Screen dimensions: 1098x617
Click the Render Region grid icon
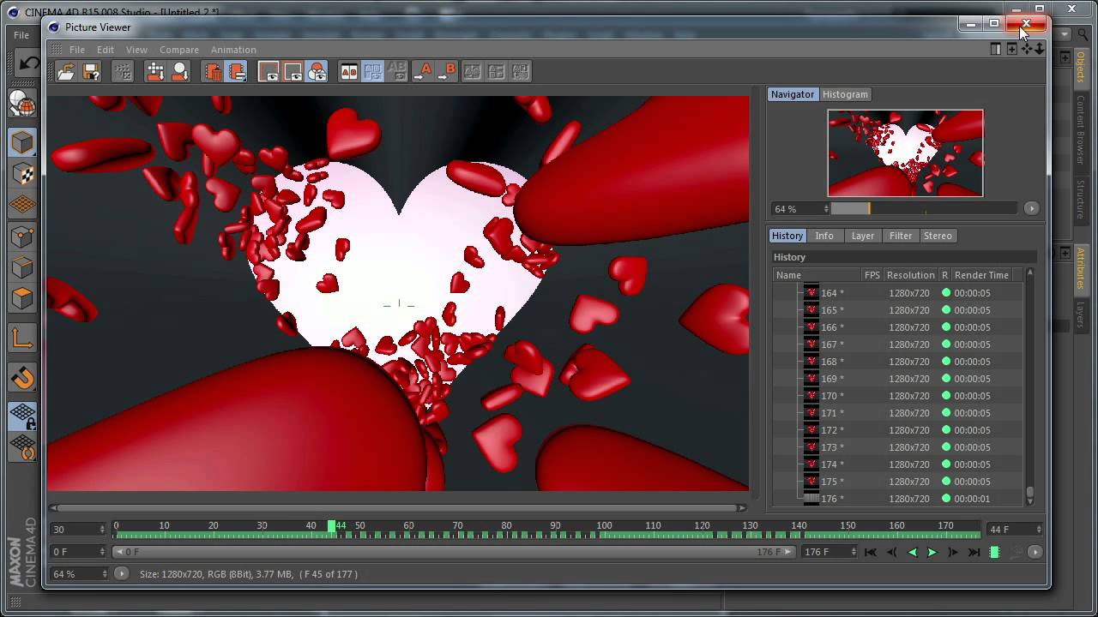[x=155, y=72]
